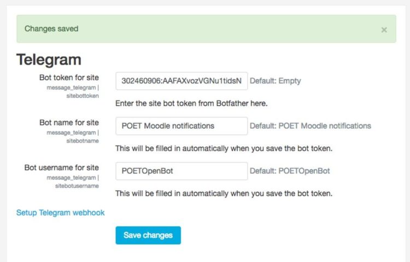
Task: Click help text under Bot username field
Action: [x=224, y=193]
